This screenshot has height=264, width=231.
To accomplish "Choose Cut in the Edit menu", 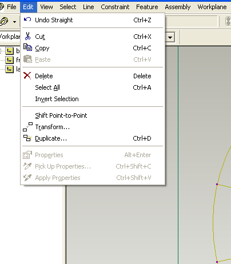I will pyautogui.click(x=93, y=37).
